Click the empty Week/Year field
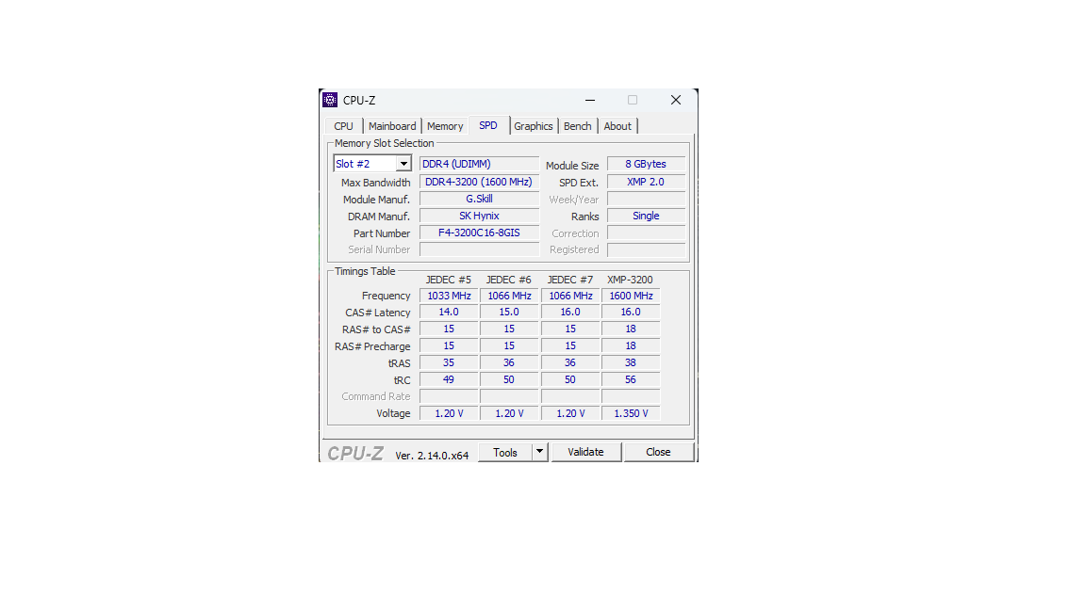The image size is (1086, 610). [646, 199]
